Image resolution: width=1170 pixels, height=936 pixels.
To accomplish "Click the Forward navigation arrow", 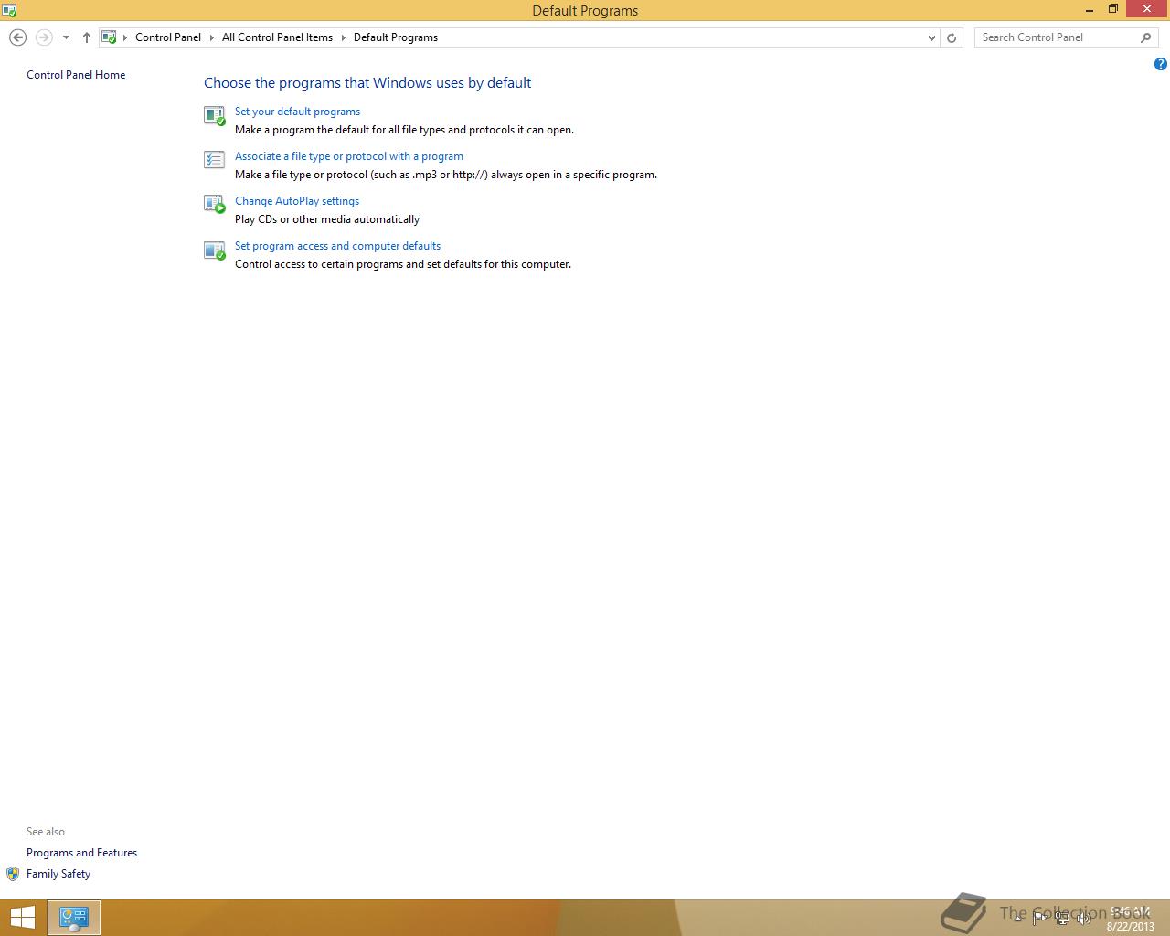I will coord(43,37).
